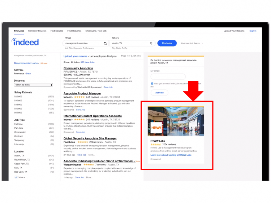Screen dimensions: 271x203
Task: Open More options for Associate Publishing Producer job
Action: click(89, 177)
